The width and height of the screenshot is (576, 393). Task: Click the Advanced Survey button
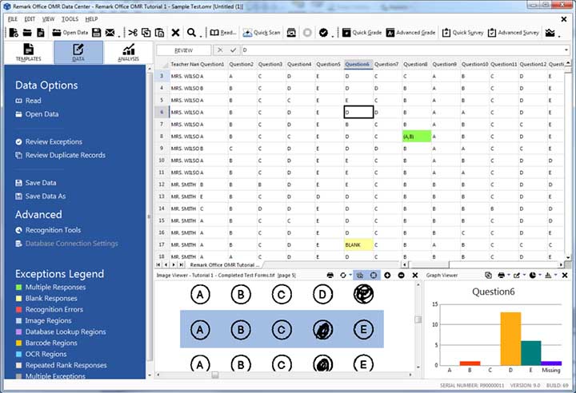coord(513,33)
